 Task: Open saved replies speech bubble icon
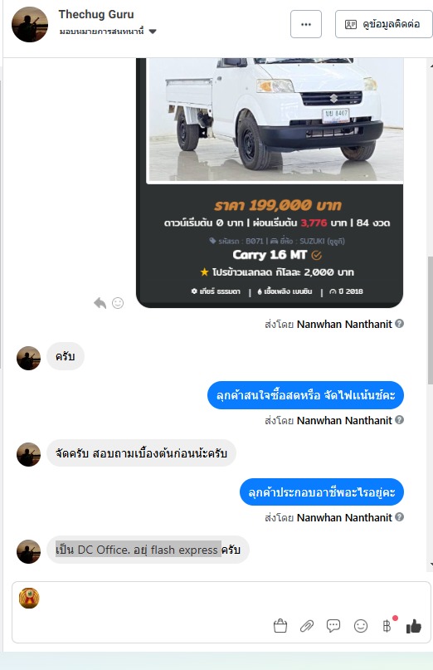(x=333, y=626)
